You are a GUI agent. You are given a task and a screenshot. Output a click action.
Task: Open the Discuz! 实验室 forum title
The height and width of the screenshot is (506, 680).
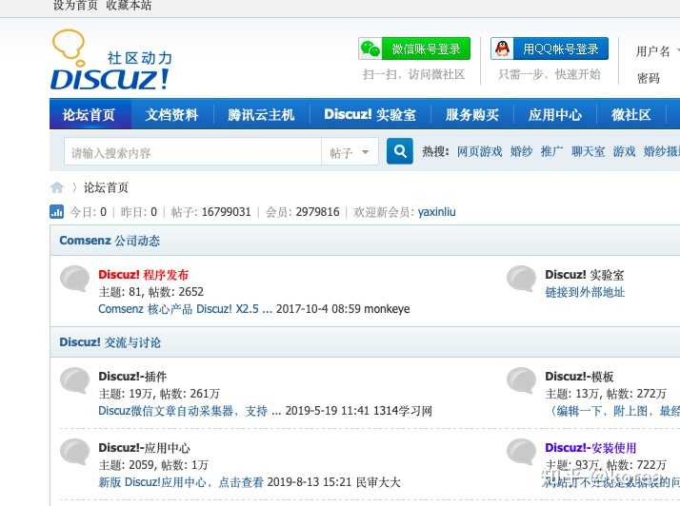pos(585,275)
